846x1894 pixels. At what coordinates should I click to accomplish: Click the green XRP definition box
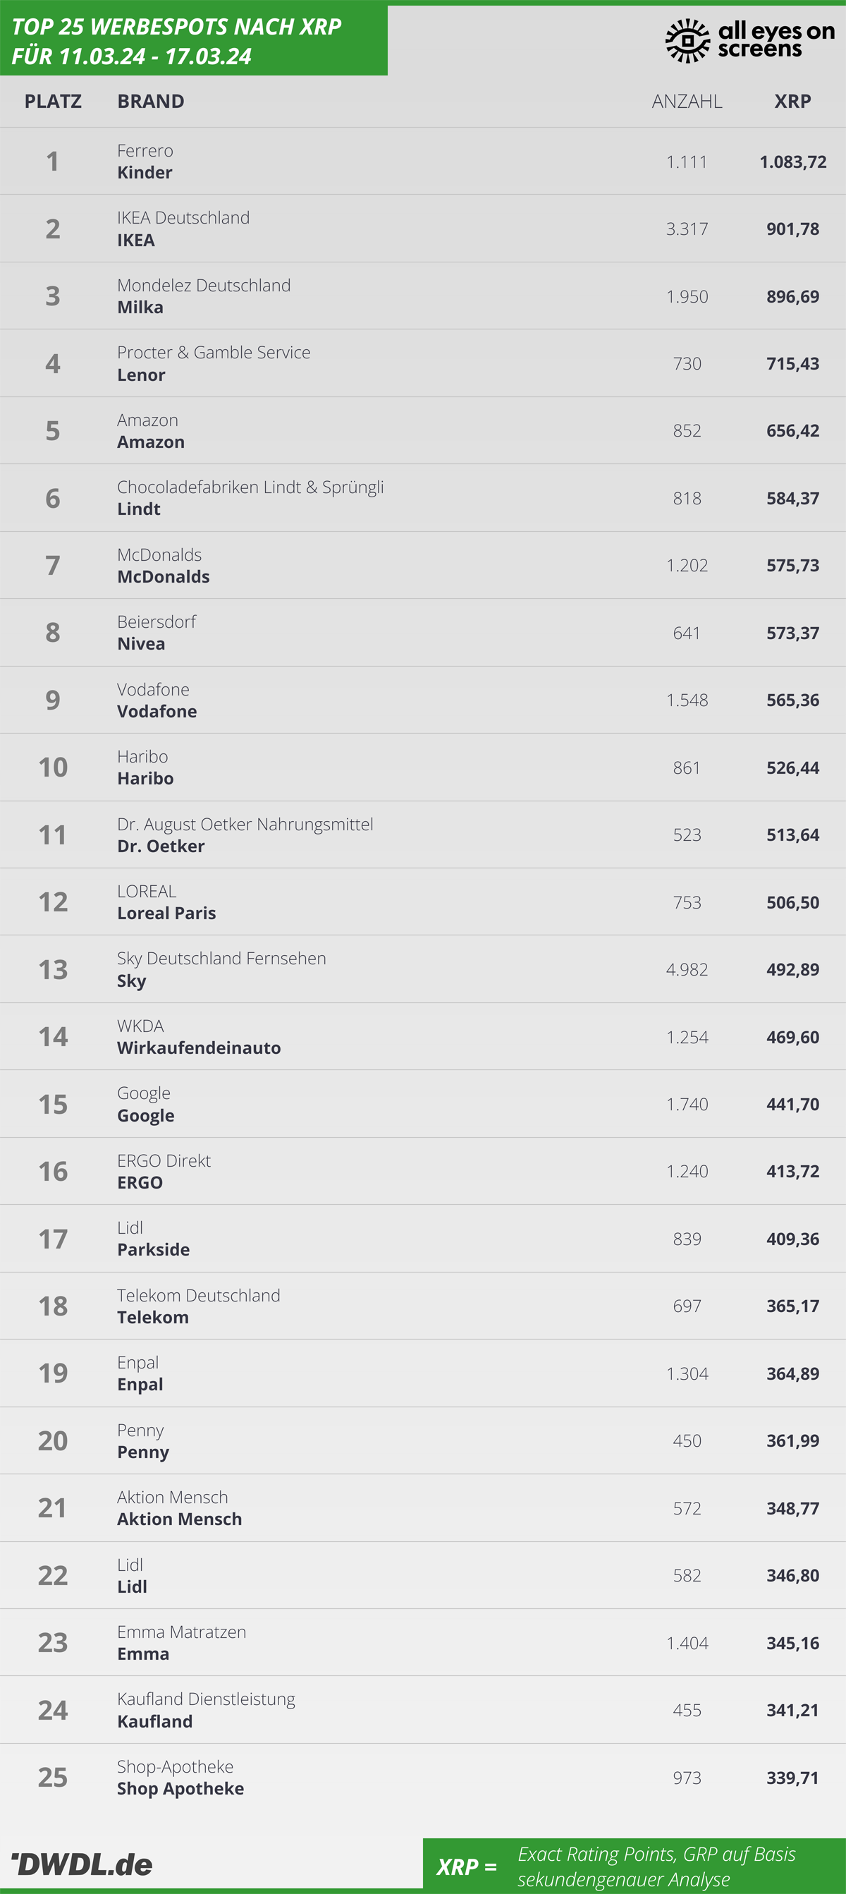click(x=634, y=1866)
